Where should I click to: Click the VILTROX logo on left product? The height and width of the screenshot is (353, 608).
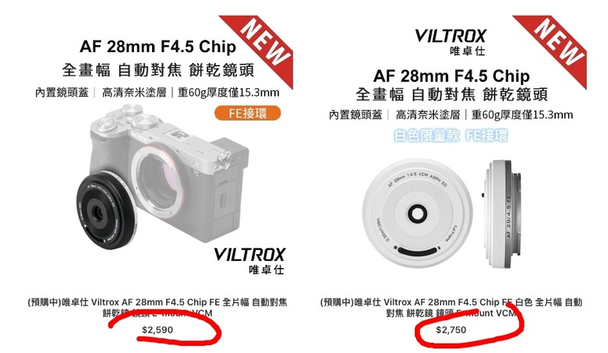click(249, 261)
